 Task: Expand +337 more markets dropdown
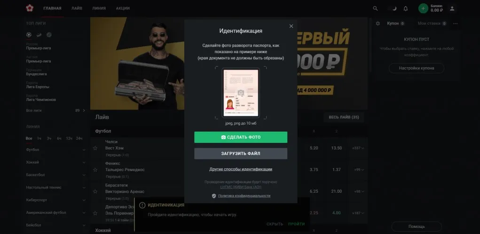tap(358, 148)
